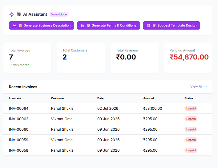Open the View All invoices link

pos(198,86)
